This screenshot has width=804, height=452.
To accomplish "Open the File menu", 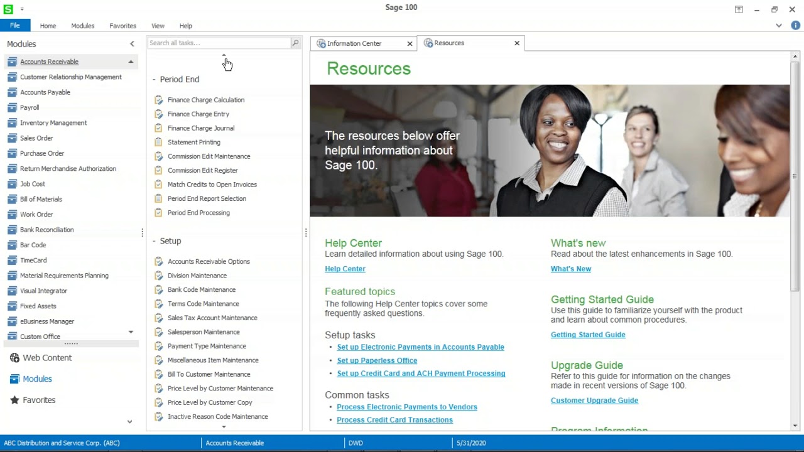I will (15, 26).
